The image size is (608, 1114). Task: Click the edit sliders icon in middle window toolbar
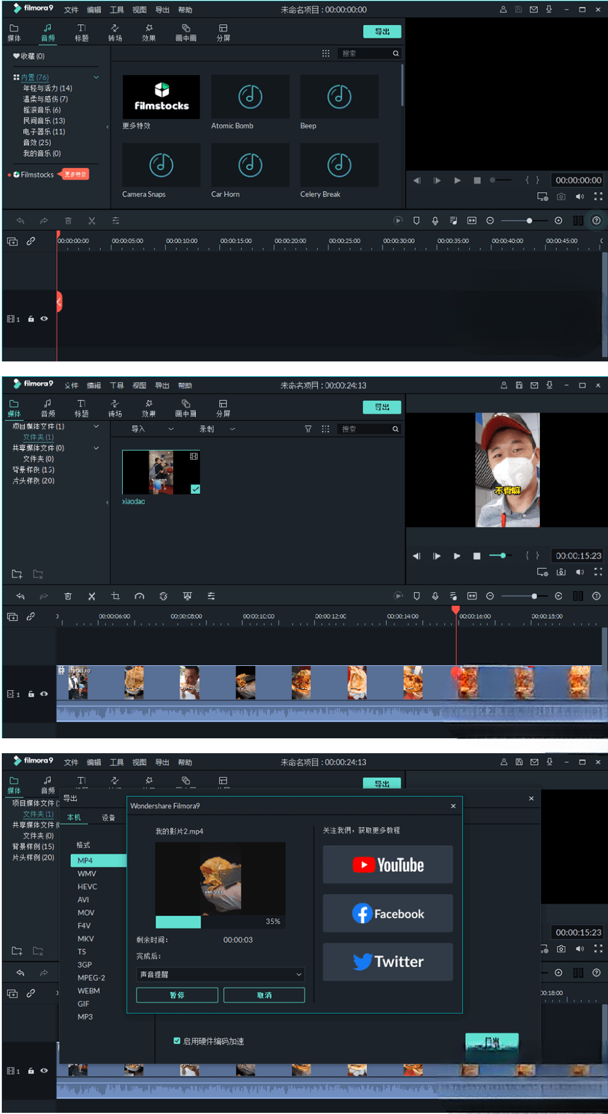(211, 596)
